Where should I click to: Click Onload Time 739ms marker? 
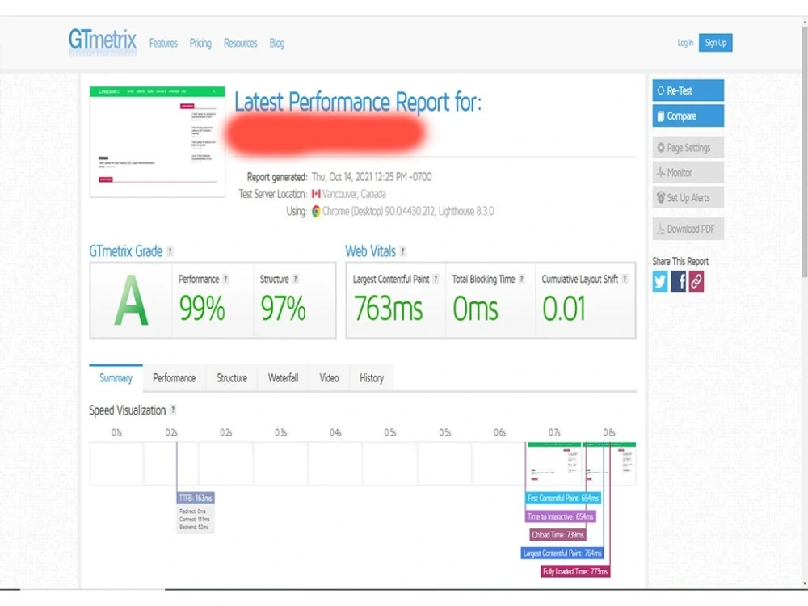click(558, 535)
